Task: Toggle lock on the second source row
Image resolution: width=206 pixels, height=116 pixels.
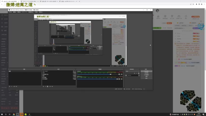Action: (x=75, y=73)
